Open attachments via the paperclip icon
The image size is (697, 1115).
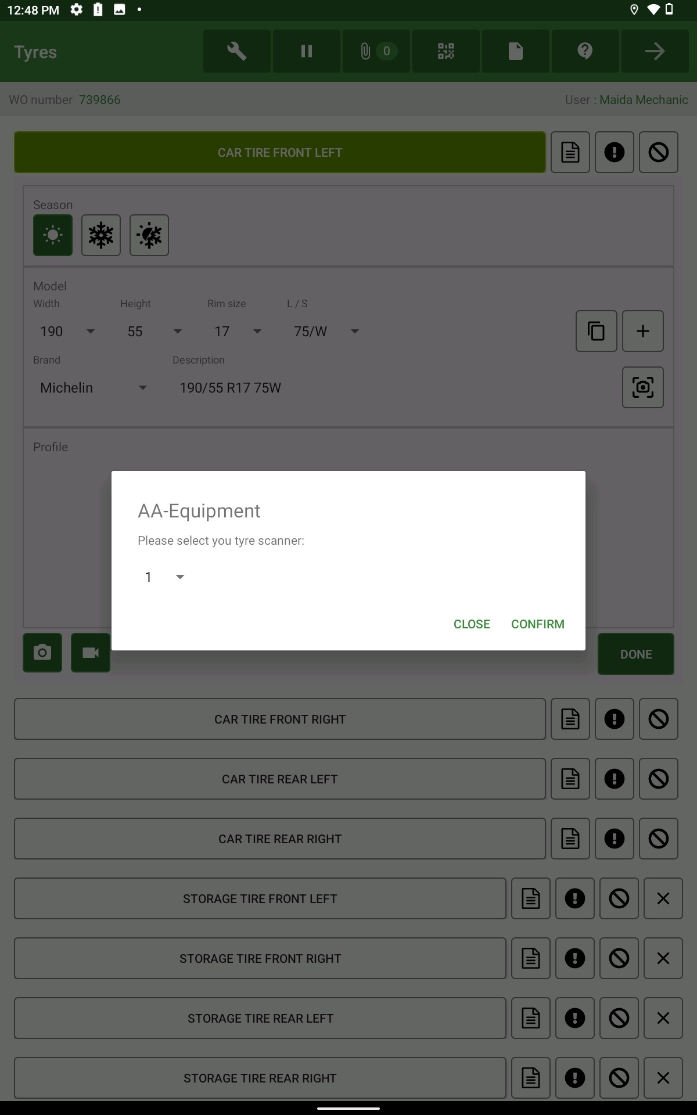(376, 52)
